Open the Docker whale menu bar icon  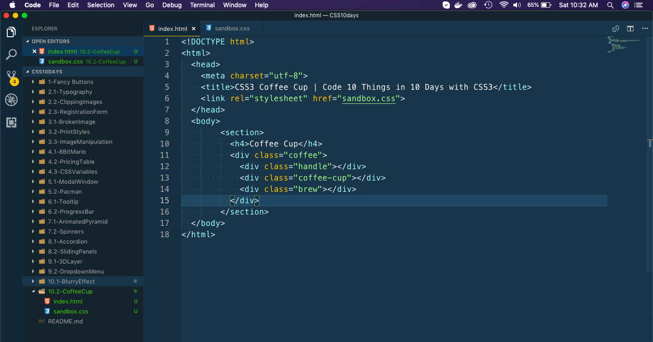tap(459, 5)
